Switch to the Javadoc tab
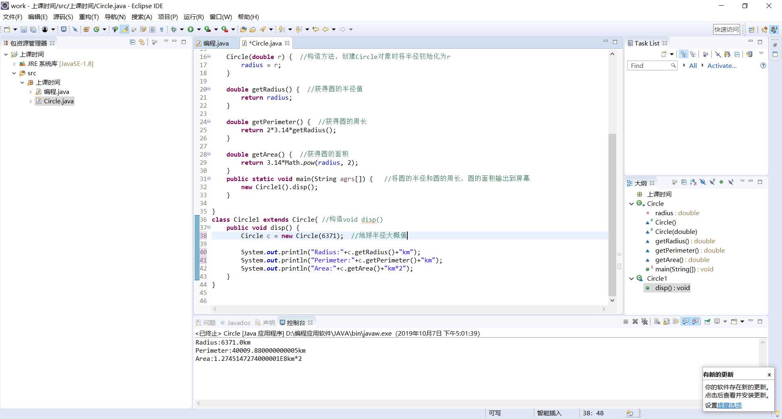The width and height of the screenshot is (782, 419). 235,323
